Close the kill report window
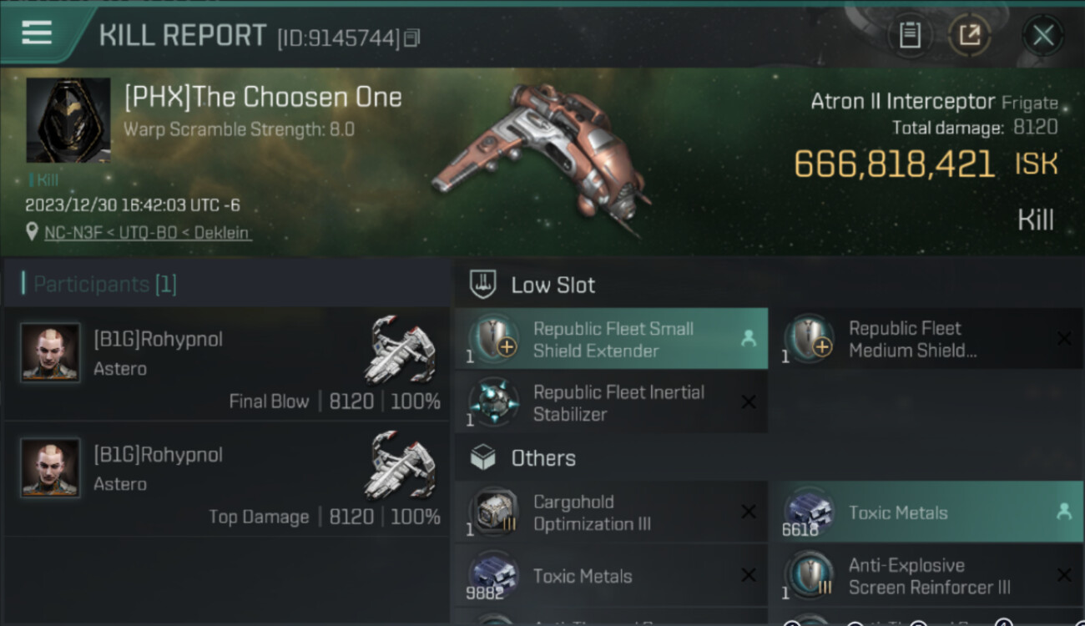The height and width of the screenshot is (626, 1085). pos(1042,35)
